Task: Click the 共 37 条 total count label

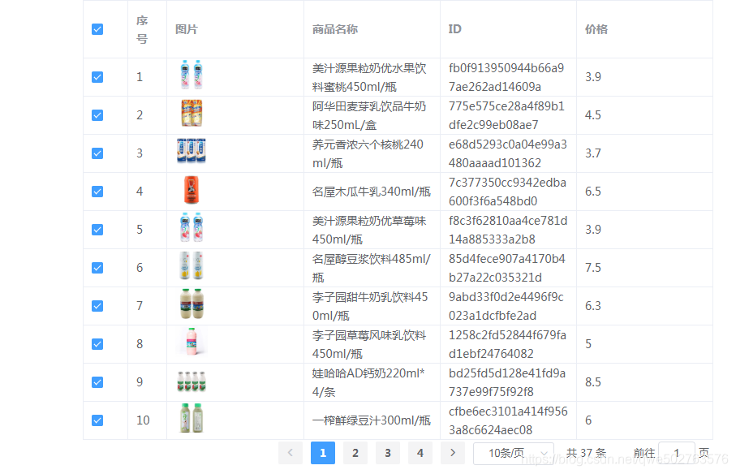Action: click(586, 454)
